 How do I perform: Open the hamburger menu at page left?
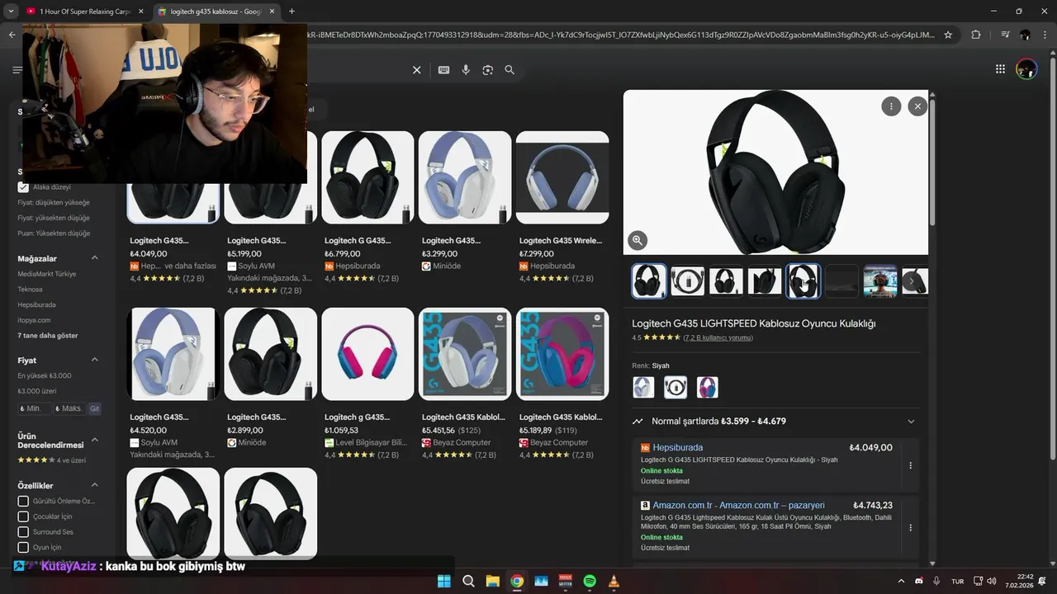click(17, 70)
